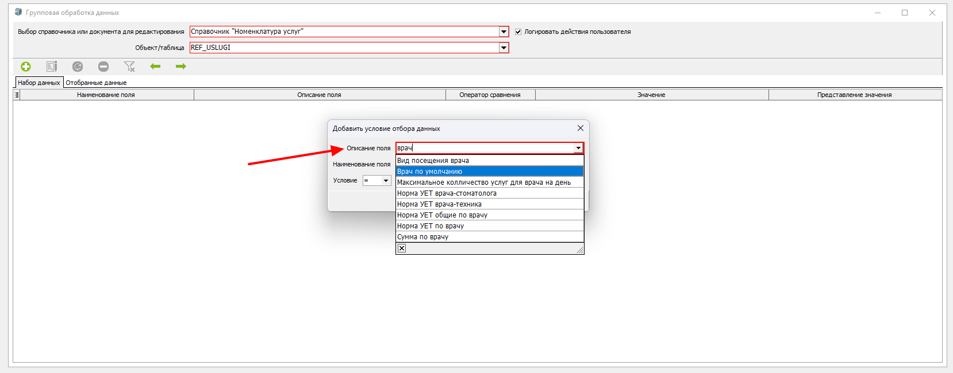
Task: Maximize the 'Групповая обработка данных' window
Action: click(905, 13)
